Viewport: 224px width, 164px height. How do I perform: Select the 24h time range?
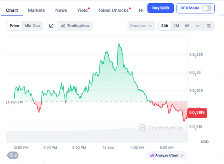tap(164, 26)
